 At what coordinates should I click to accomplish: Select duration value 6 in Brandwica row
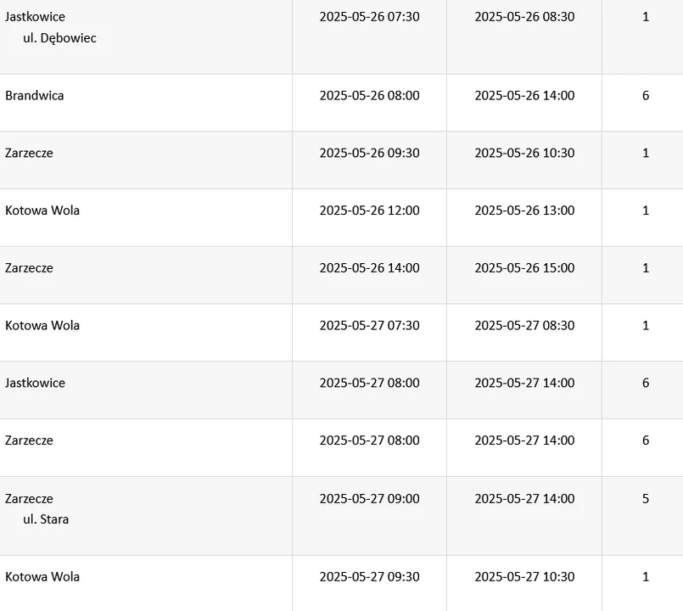[646, 96]
